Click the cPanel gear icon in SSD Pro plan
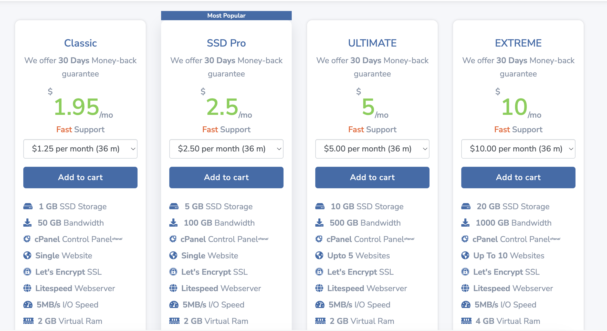This screenshot has width=607, height=331. coord(173,239)
